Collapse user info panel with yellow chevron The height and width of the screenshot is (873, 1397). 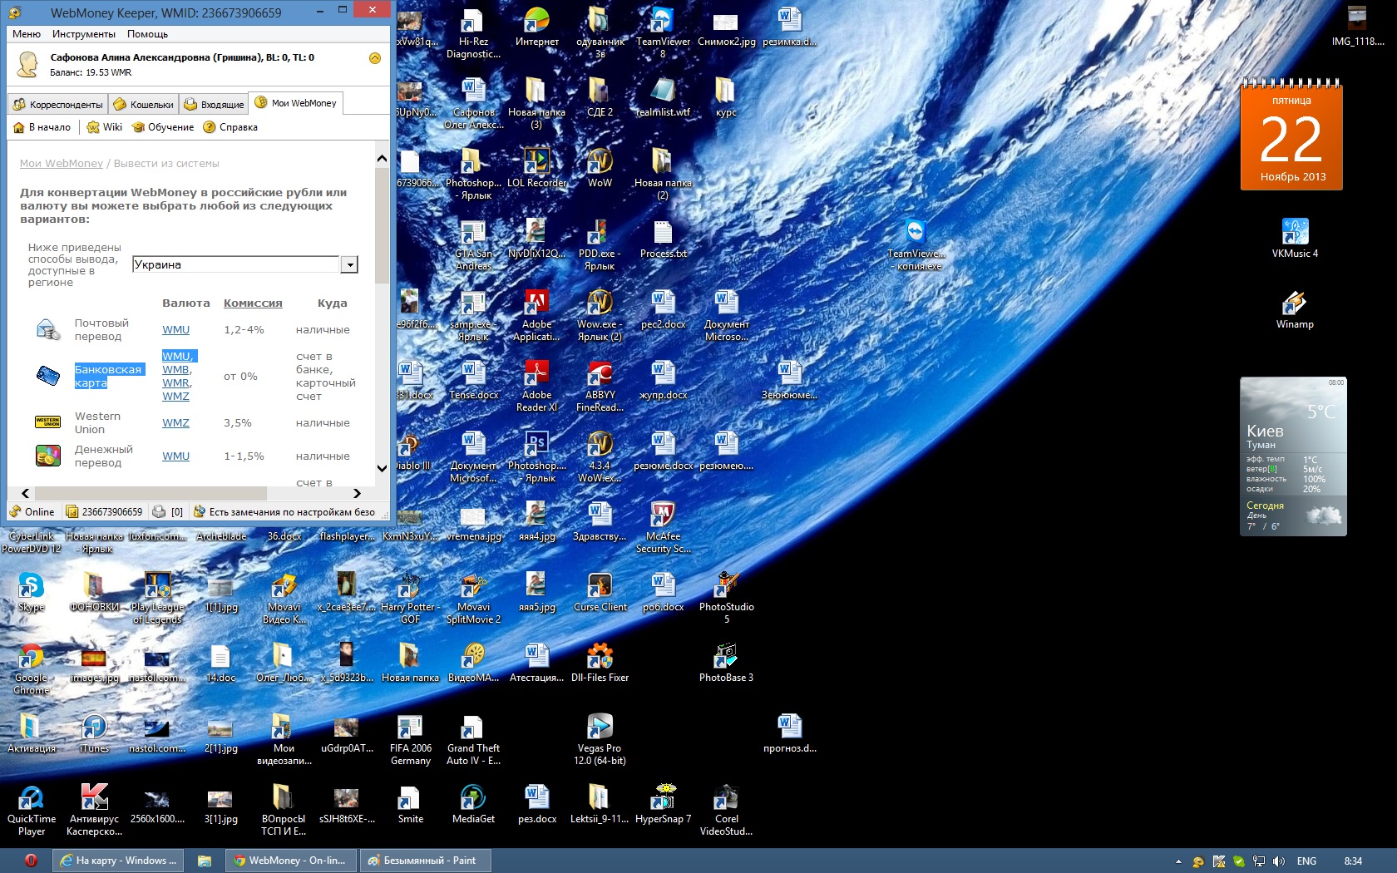374,58
